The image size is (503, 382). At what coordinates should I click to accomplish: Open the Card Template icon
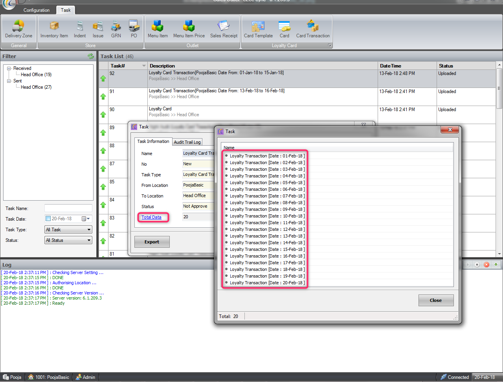(258, 29)
